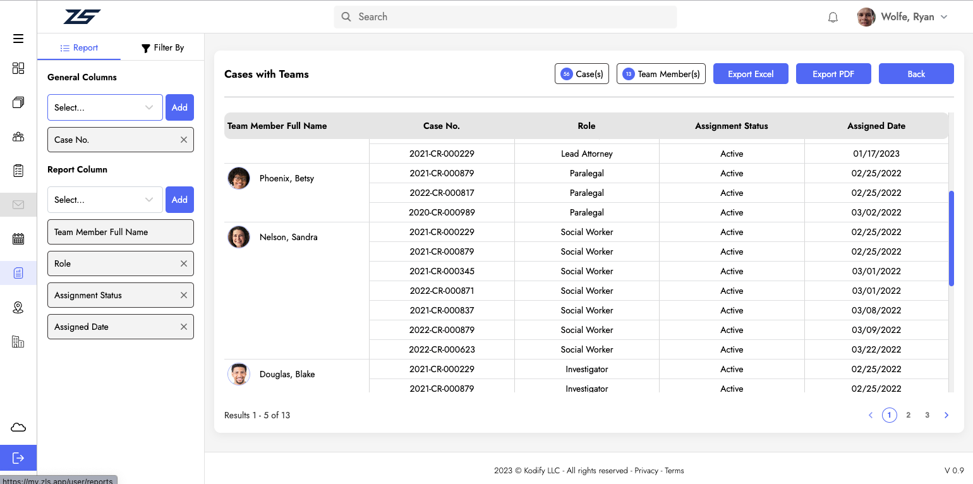Open the Wolfe, Ryan user menu
The height and width of the screenshot is (484, 973).
click(x=903, y=17)
